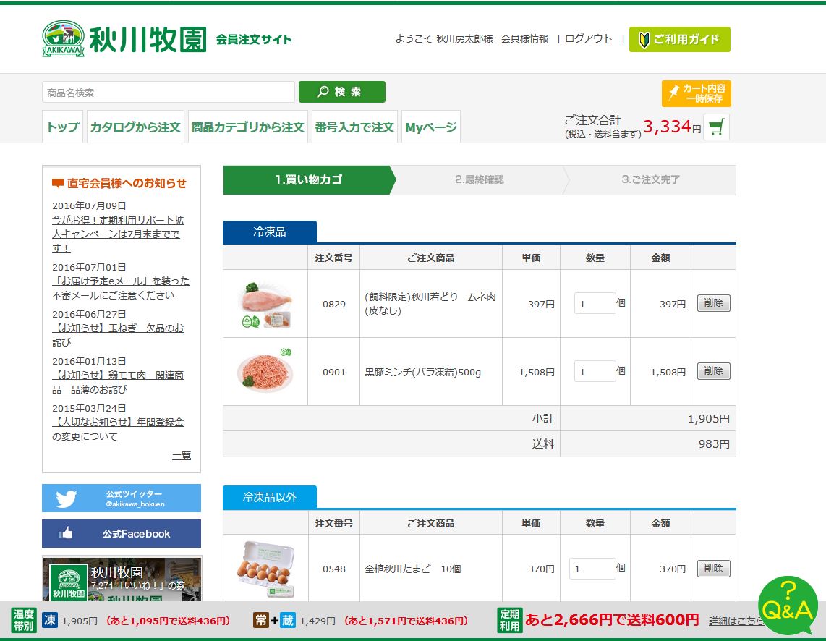Select the 冷凍品以外 section tab
This screenshot has width=826, height=641.
(x=270, y=497)
